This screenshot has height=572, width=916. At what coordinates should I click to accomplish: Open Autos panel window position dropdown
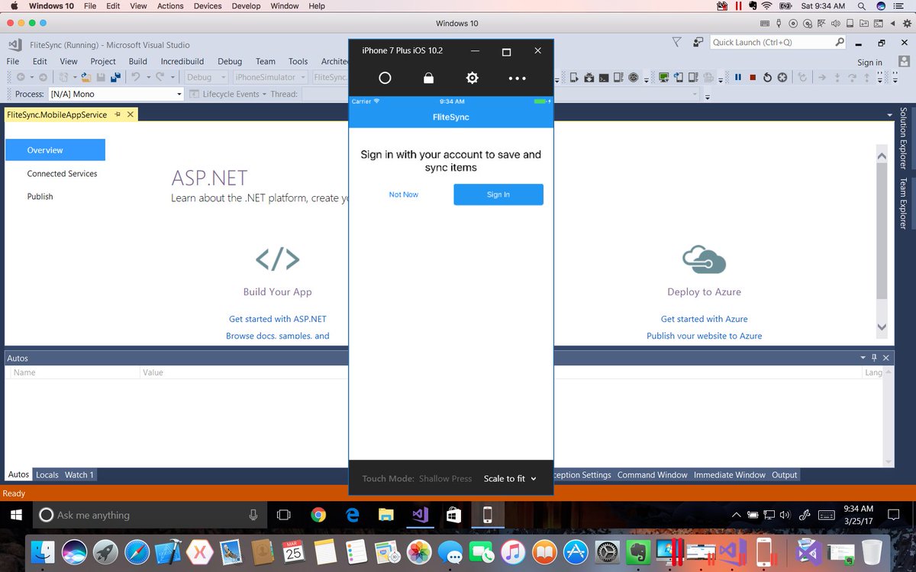(862, 358)
